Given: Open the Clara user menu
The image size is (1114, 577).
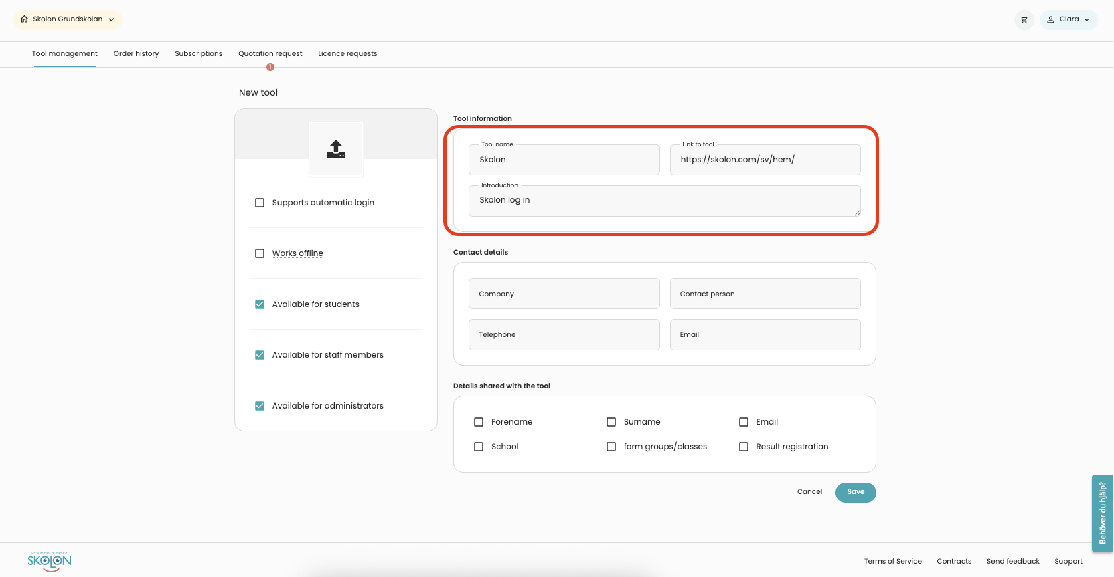Looking at the screenshot, I should coord(1068,19).
